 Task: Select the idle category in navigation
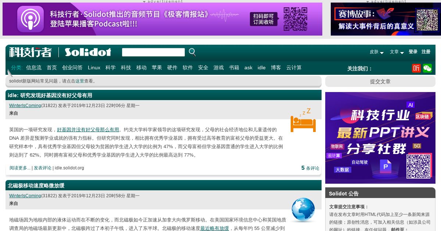tap(262, 68)
